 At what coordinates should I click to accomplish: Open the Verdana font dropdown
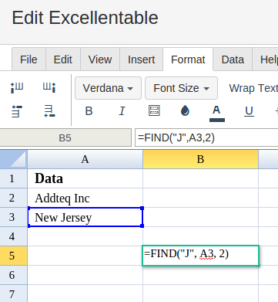click(x=108, y=88)
